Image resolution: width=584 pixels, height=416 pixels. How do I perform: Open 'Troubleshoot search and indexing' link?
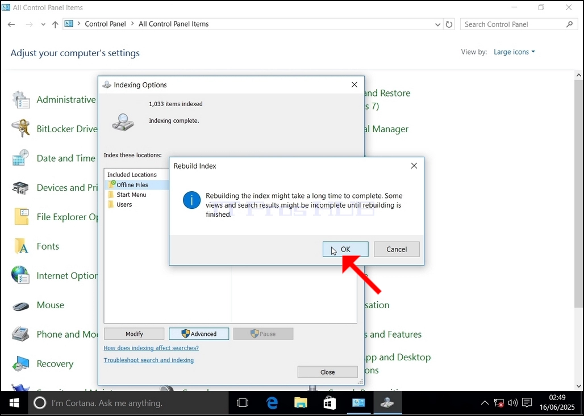(149, 360)
